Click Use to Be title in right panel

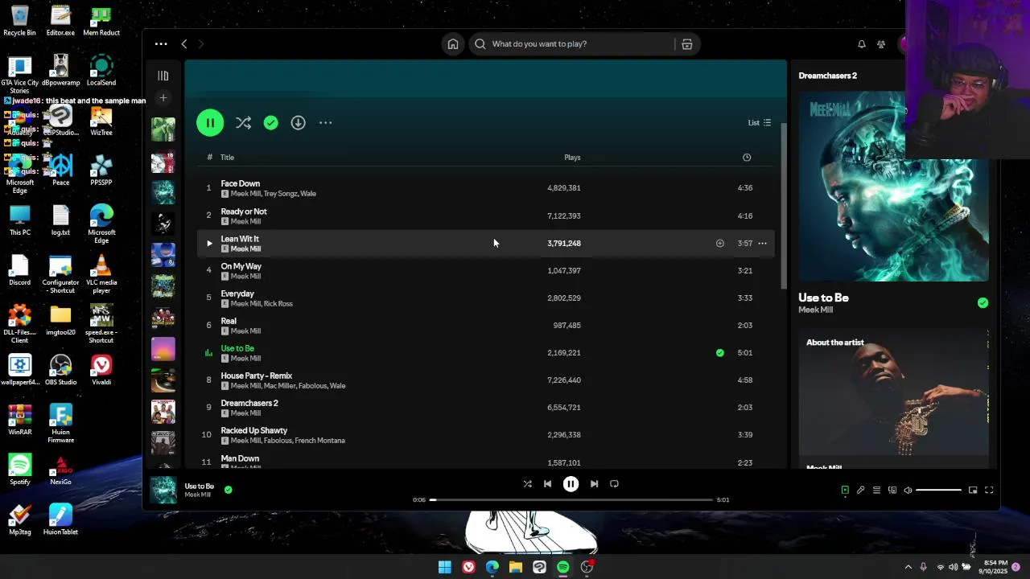pyautogui.click(x=823, y=298)
